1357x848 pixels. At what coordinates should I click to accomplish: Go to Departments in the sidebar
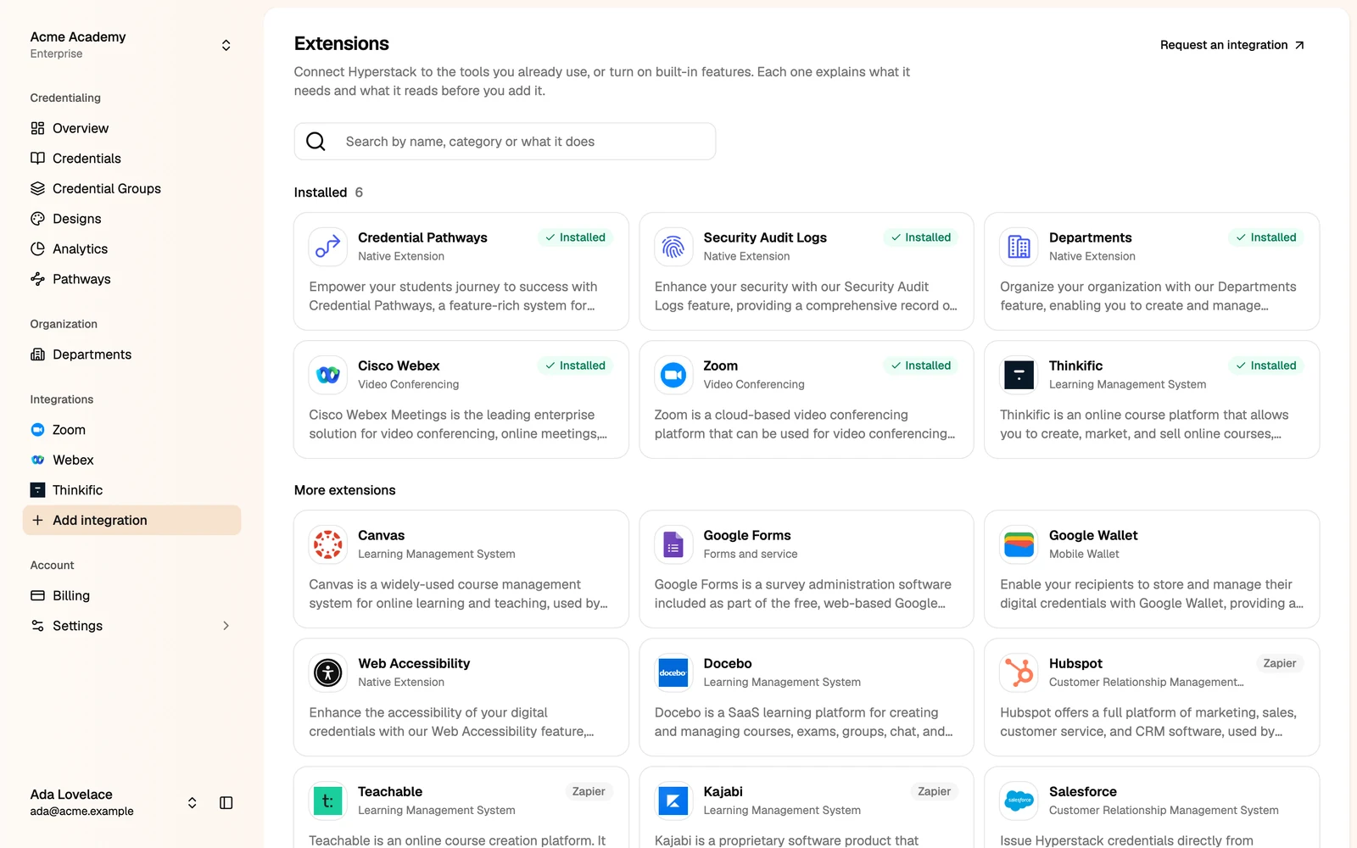tap(131, 354)
